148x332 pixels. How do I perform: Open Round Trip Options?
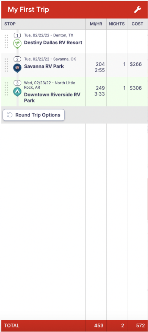tap(34, 115)
